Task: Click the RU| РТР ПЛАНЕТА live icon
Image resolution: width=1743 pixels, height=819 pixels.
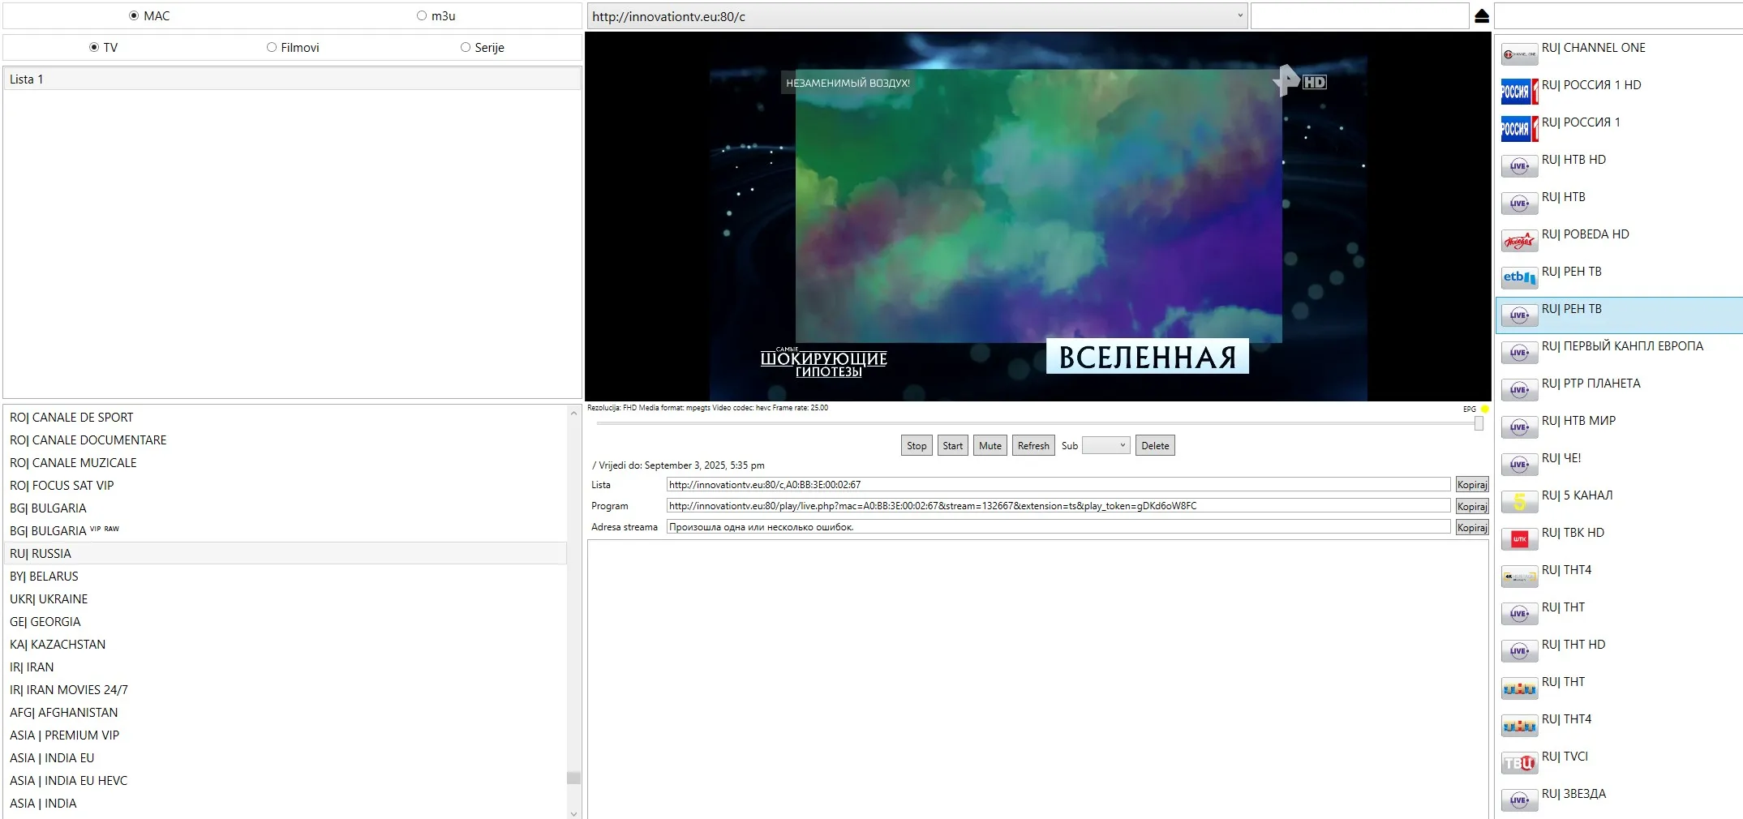Action: point(1519,390)
